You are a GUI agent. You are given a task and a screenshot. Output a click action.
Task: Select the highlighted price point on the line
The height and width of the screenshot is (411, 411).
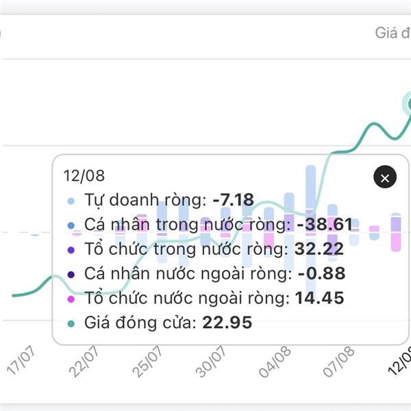409,104
